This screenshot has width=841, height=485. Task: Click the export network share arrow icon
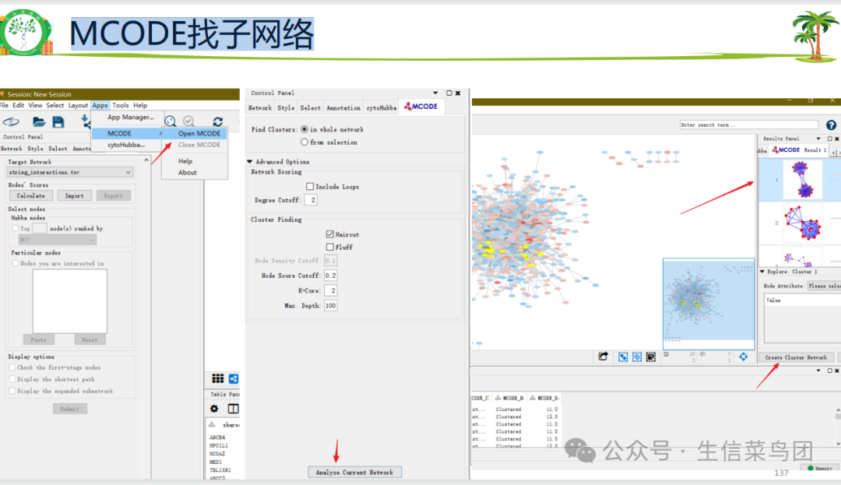(603, 356)
